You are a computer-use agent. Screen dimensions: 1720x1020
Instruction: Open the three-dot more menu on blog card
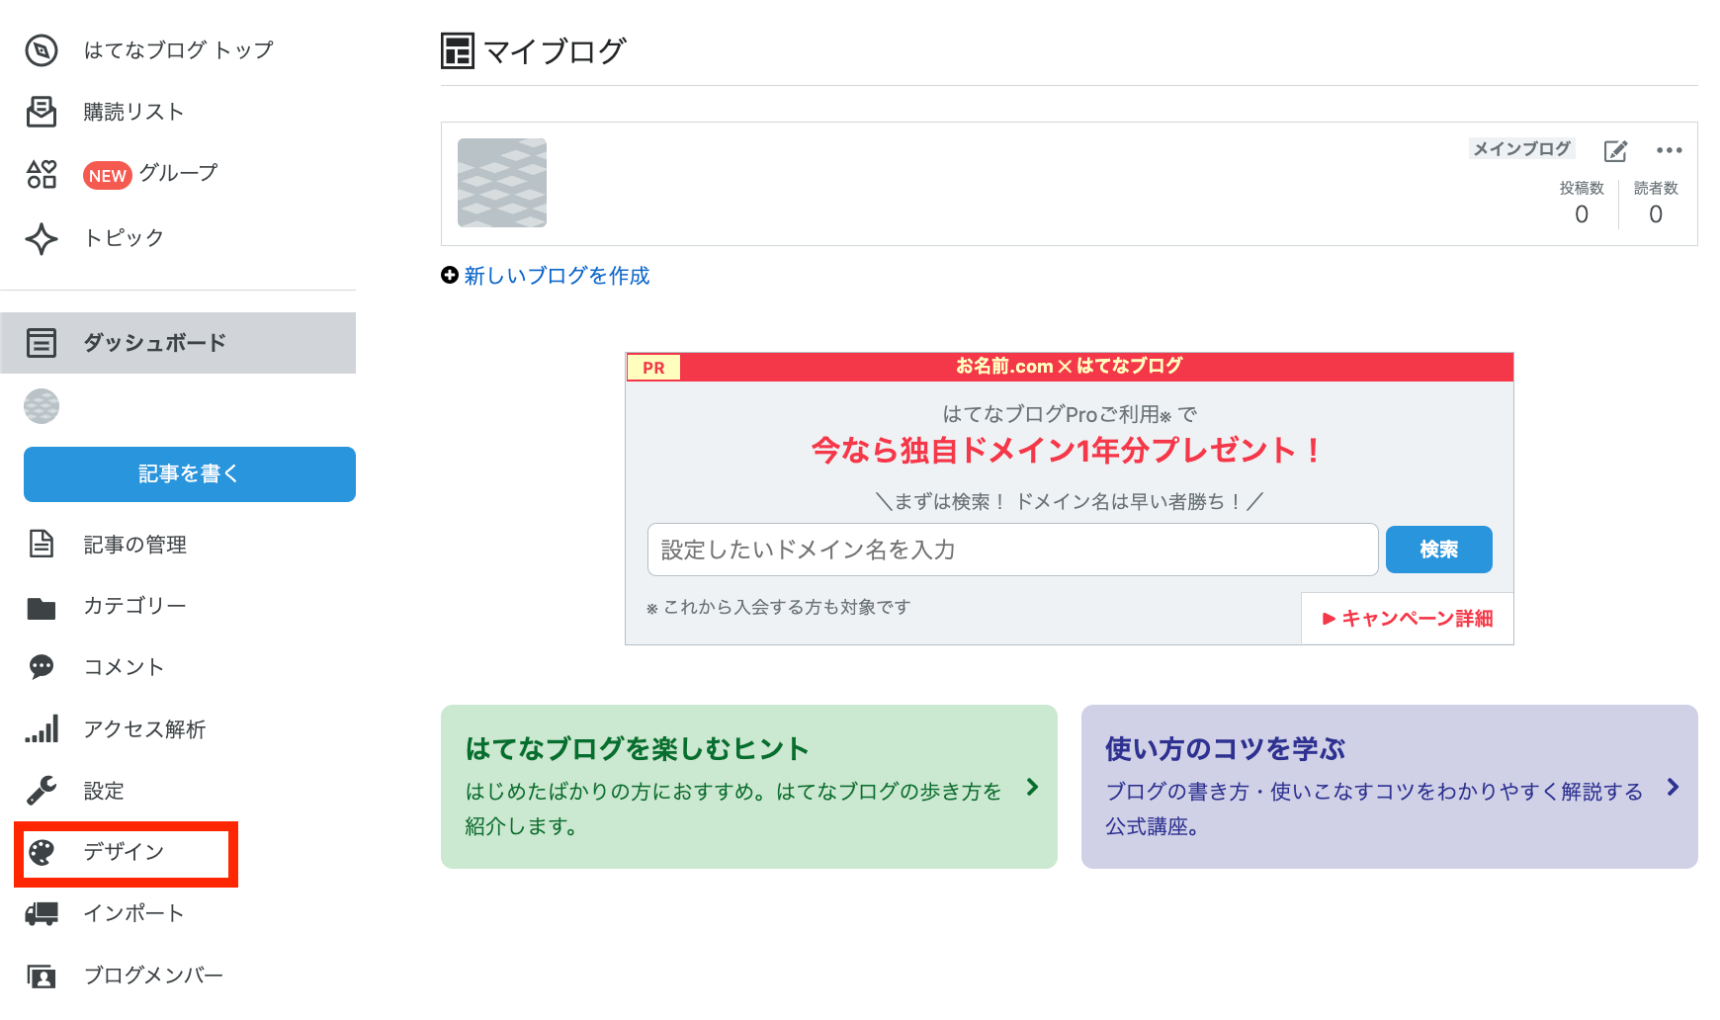(x=1670, y=150)
